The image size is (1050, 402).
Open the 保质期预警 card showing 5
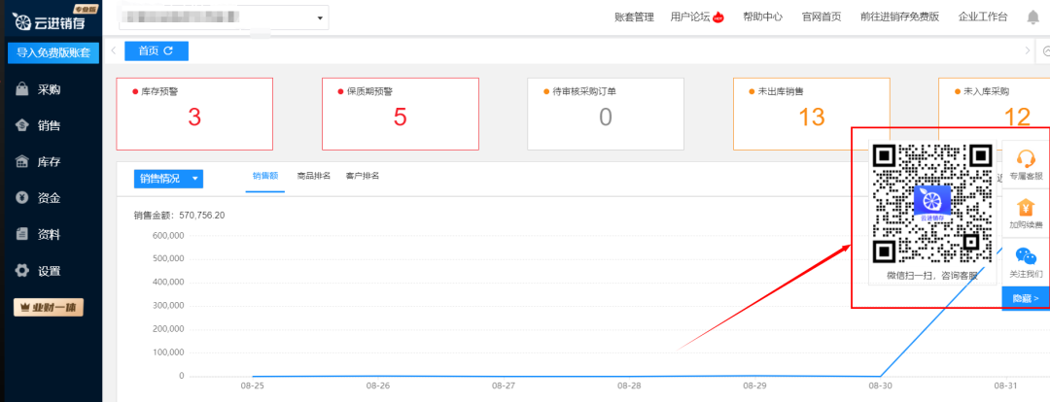pyautogui.click(x=400, y=114)
